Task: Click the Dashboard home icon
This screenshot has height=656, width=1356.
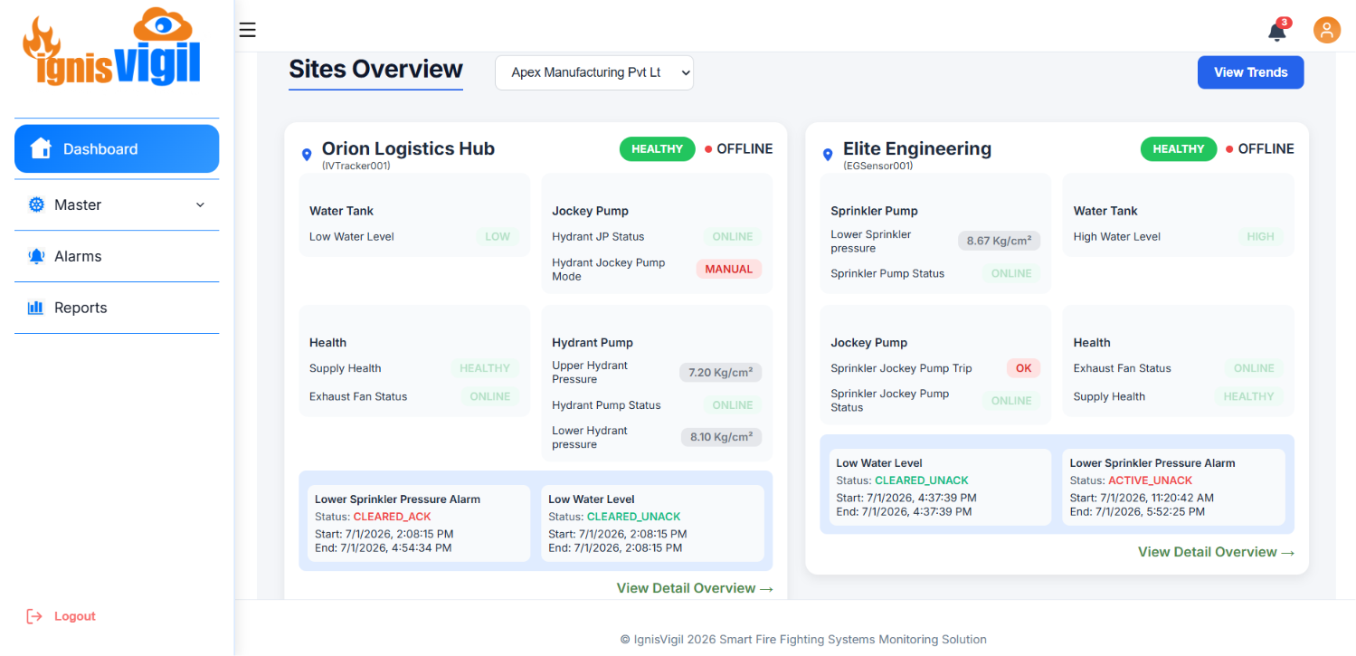Action: (x=41, y=148)
